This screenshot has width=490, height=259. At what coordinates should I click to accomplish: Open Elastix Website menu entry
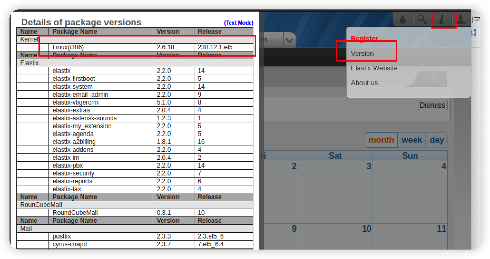tap(374, 68)
